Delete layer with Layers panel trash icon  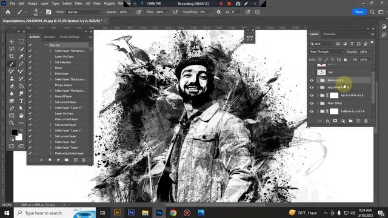coord(366,121)
